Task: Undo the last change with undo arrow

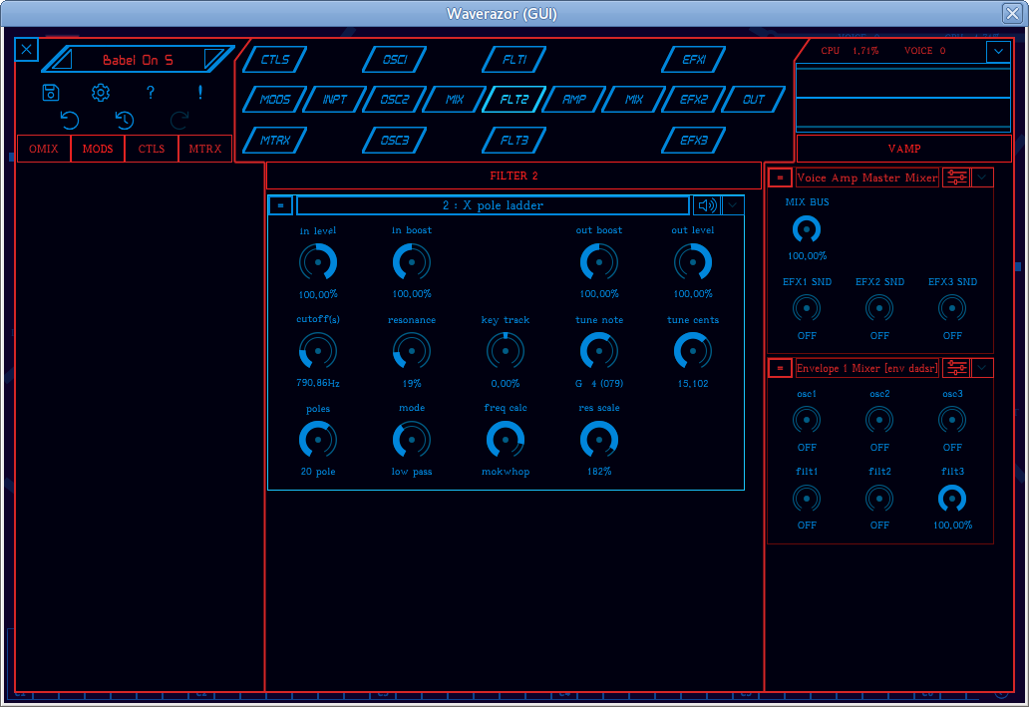Action: pyautogui.click(x=69, y=120)
